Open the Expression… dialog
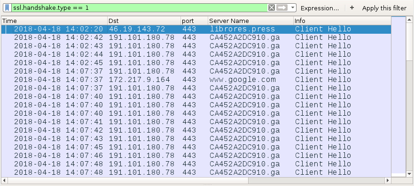The height and width of the screenshot is (186, 414). click(x=320, y=8)
